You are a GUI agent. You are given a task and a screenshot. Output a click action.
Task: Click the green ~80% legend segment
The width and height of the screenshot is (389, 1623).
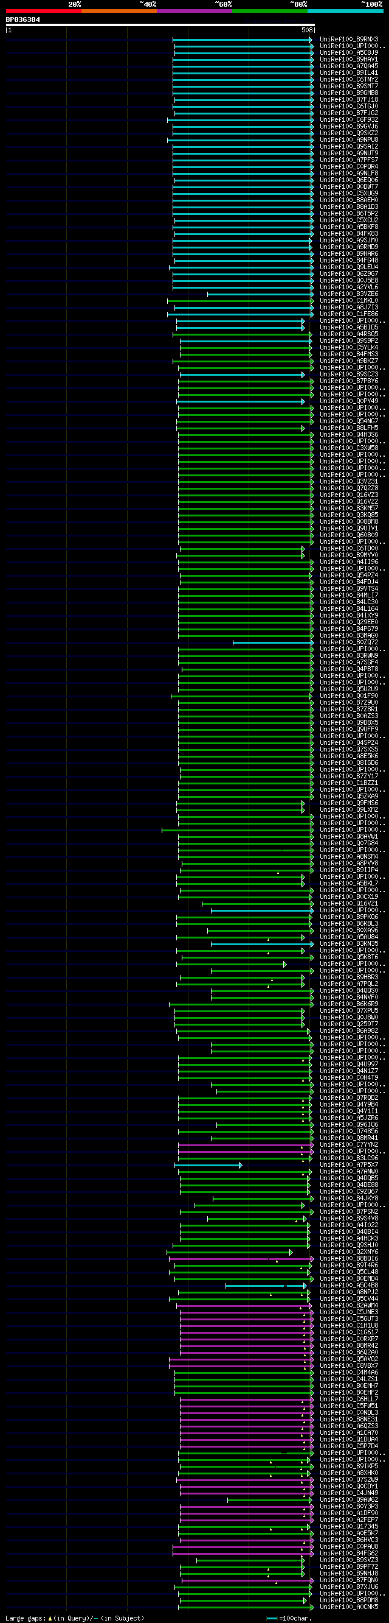pos(270,11)
